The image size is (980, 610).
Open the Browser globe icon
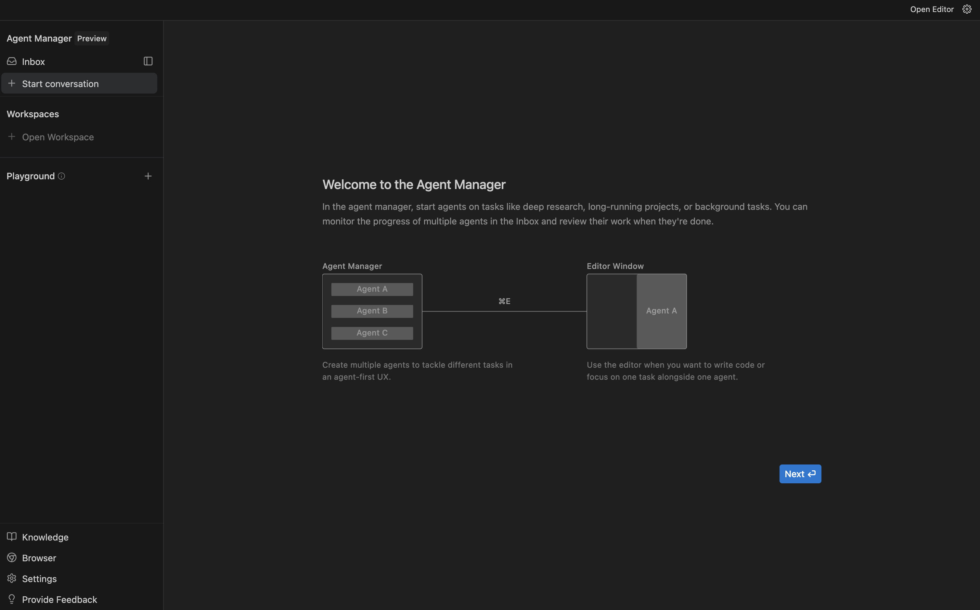point(12,558)
